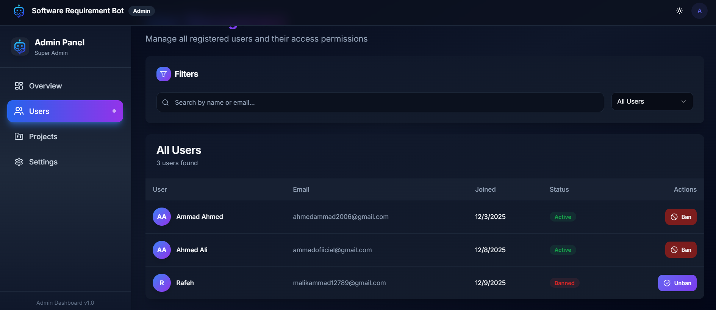Click the Actions column header
716x310 pixels.
pos(685,189)
